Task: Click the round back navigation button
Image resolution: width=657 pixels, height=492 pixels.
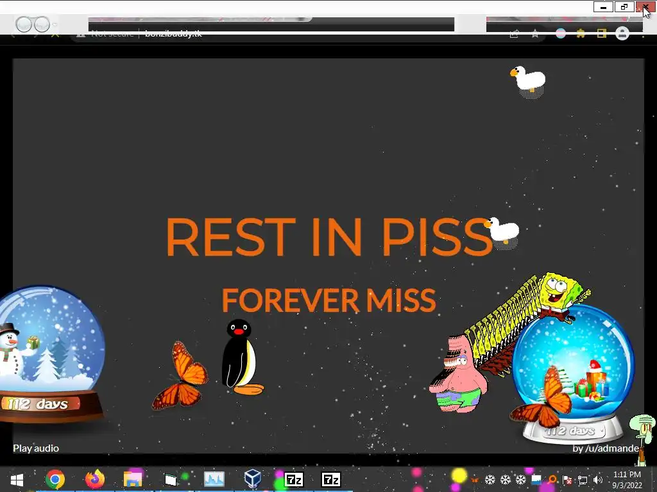Action: tap(24, 24)
